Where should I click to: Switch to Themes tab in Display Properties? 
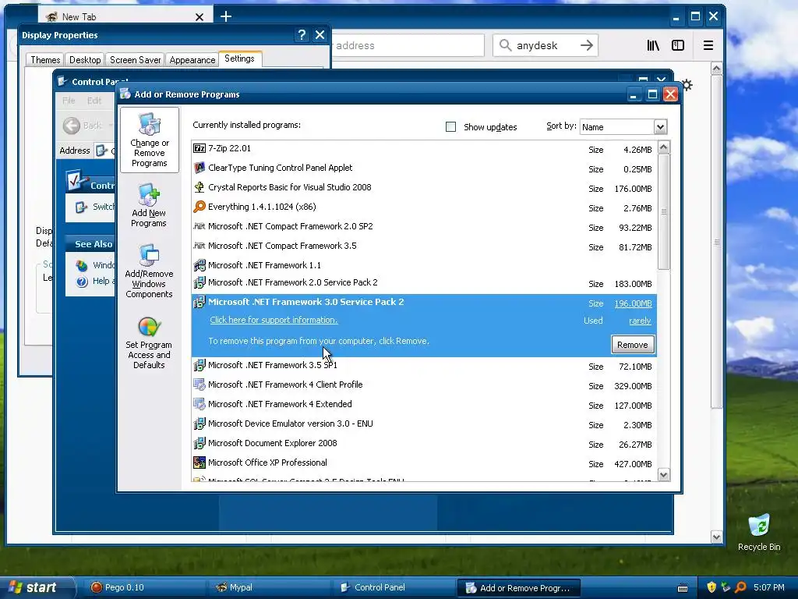45,60
